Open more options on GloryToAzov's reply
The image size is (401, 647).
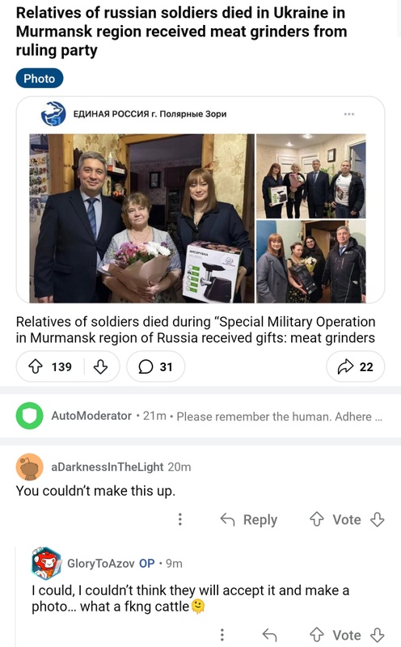[x=222, y=635]
